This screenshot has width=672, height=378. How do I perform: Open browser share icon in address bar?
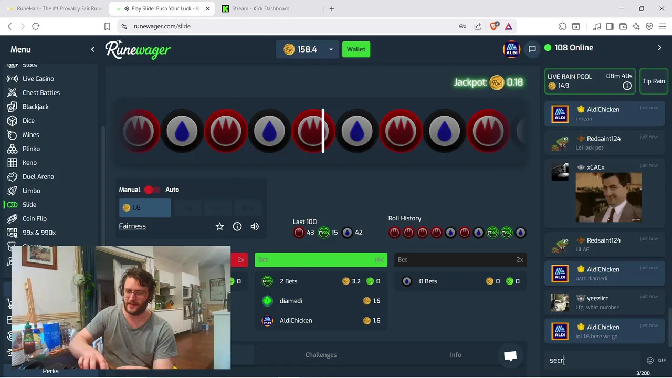pos(478,26)
